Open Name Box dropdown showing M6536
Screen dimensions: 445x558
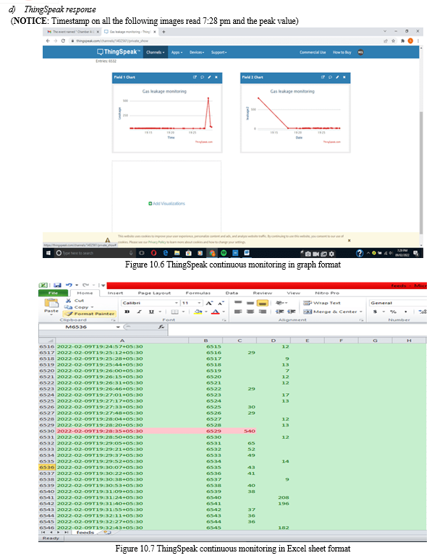(x=118, y=327)
